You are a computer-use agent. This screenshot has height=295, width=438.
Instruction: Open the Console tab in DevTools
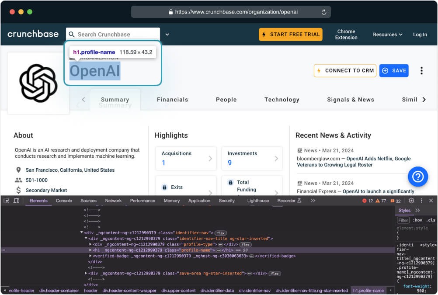[64, 201]
